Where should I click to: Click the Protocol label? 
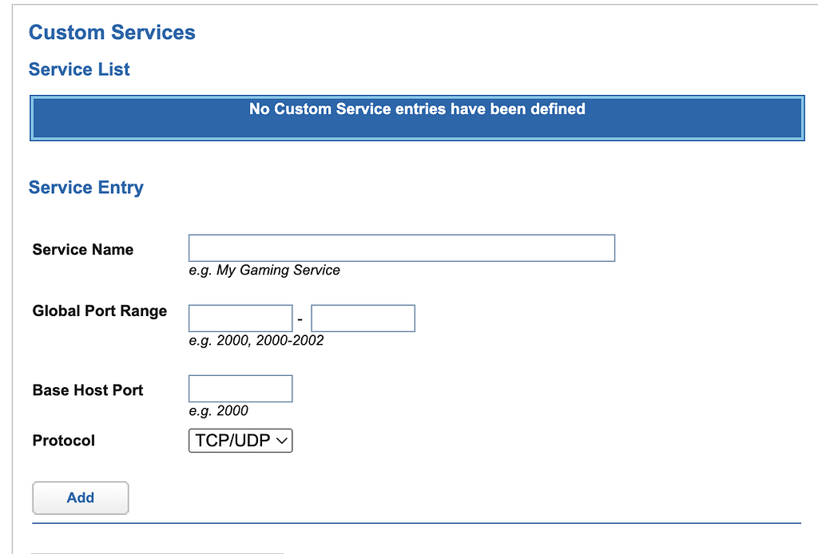pos(63,440)
